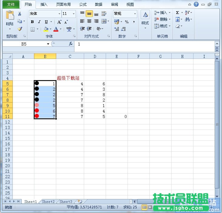Expand the font size dropdown

(x=73, y=14)
